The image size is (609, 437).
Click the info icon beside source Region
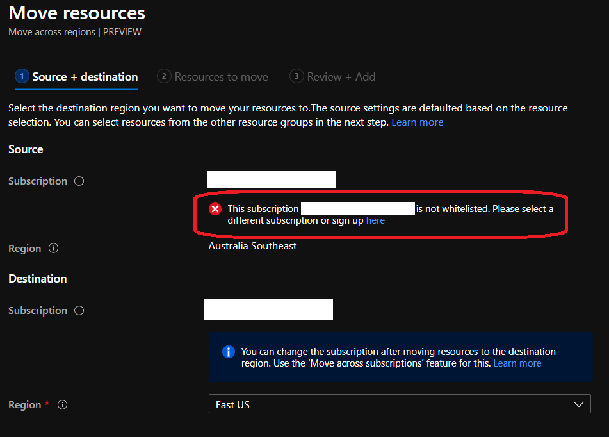tap(54, 249)
